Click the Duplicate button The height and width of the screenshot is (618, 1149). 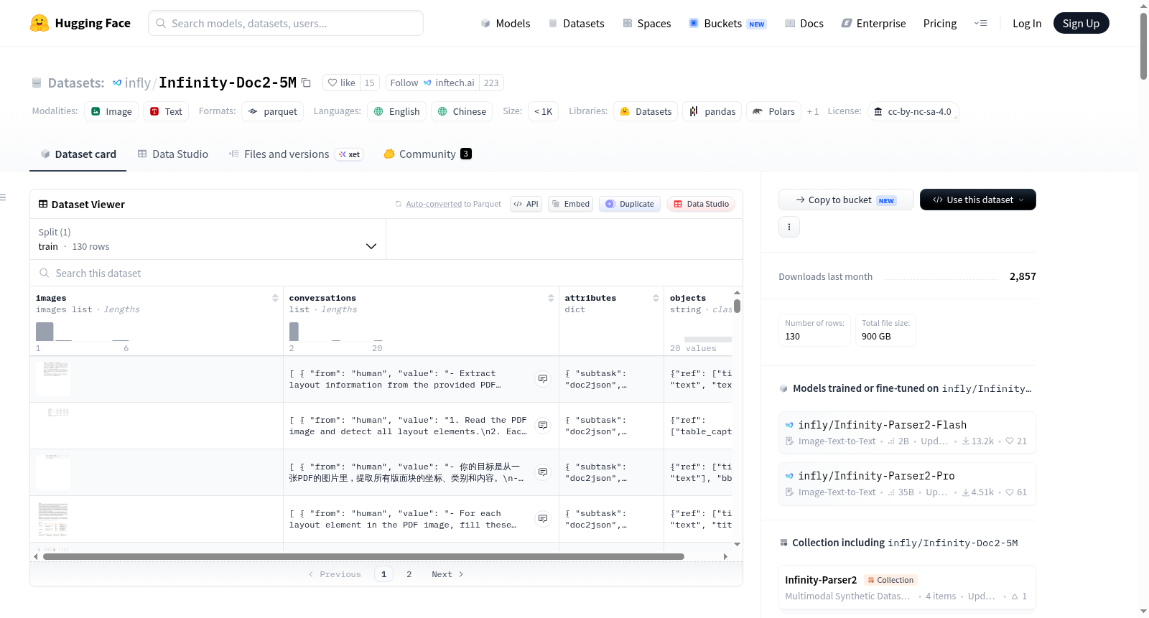point(630,204)
